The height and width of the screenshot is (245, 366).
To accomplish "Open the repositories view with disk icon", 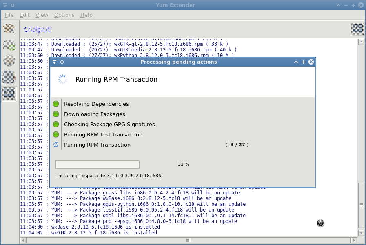I will click(9, 60).
